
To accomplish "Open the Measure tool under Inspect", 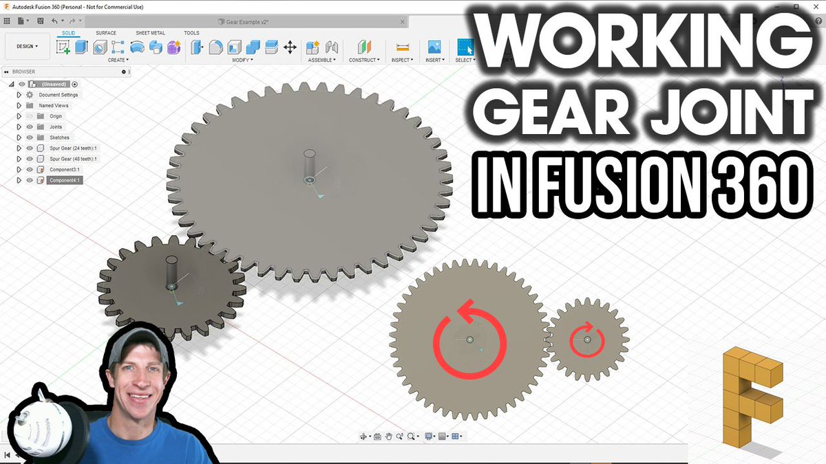I will [x=401, y=47].
